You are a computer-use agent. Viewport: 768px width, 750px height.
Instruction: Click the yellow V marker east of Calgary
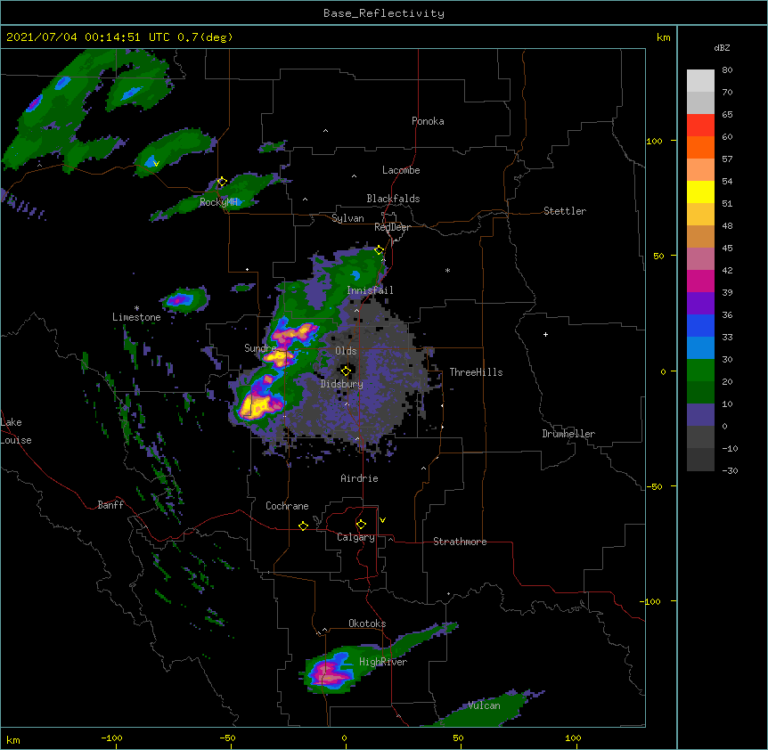(382, 520)
